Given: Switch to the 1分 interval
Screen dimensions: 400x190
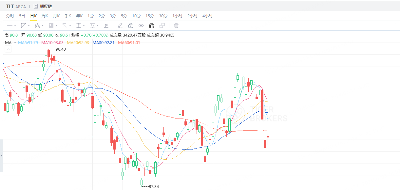Looking at the screenshot, I should point(90,16).
